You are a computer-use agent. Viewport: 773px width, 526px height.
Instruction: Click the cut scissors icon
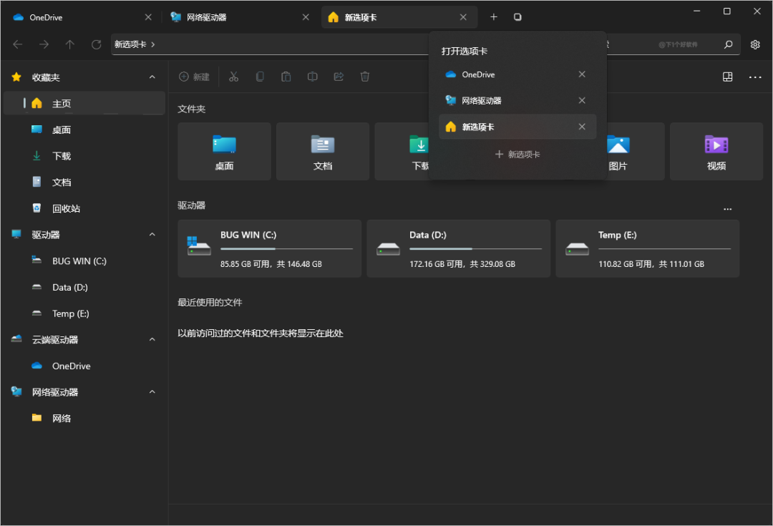[233, 77]
